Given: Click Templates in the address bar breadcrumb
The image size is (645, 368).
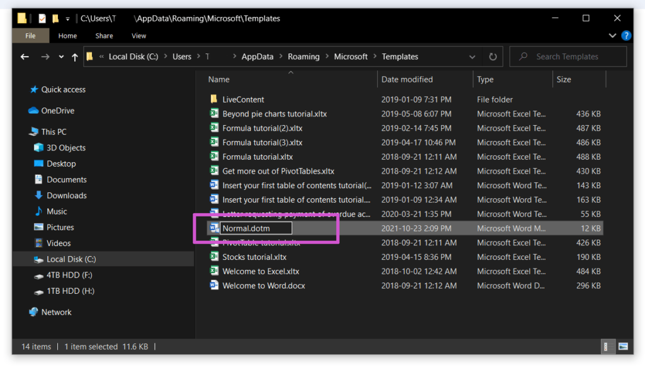Looking at the screenshot, I should (x=400, y=57).
